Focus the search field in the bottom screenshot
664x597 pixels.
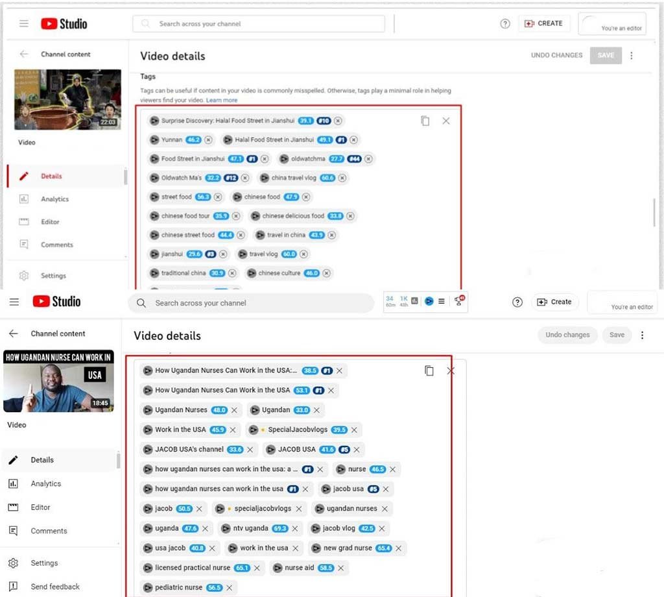pyautogui.click(x=251, y=303)
